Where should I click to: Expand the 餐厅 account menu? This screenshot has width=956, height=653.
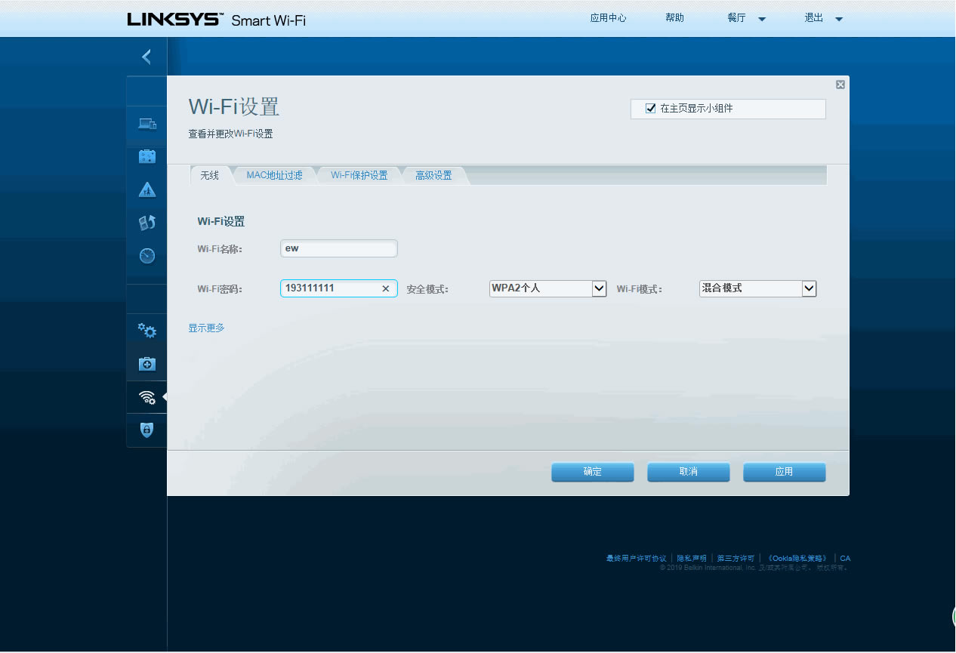[745, 17]
